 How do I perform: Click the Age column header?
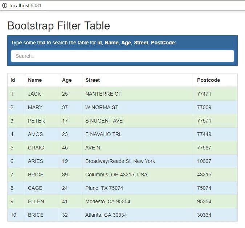point(67,80)
